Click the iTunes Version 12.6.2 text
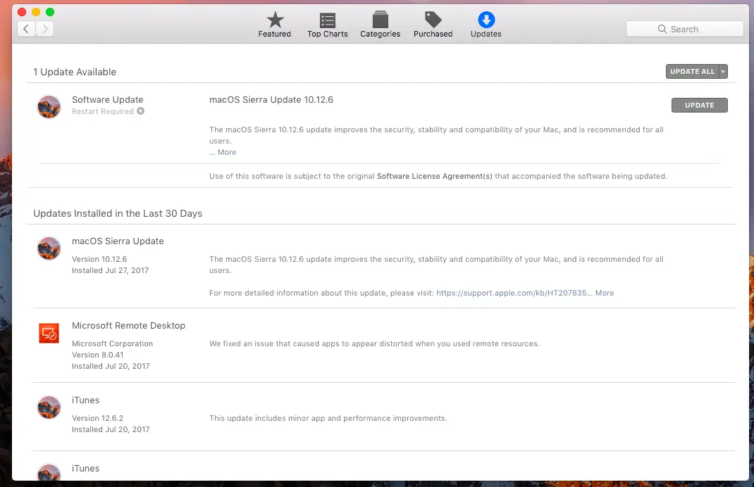The width and height of the screenshot is (754, 487). 98,418
